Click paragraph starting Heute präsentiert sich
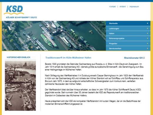Image resolution: width=153 pixels, height=115 pixels. 93,103
